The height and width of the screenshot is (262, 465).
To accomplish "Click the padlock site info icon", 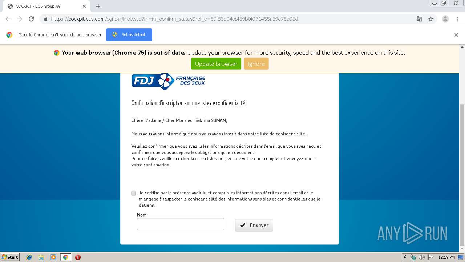I will (45, 19).
